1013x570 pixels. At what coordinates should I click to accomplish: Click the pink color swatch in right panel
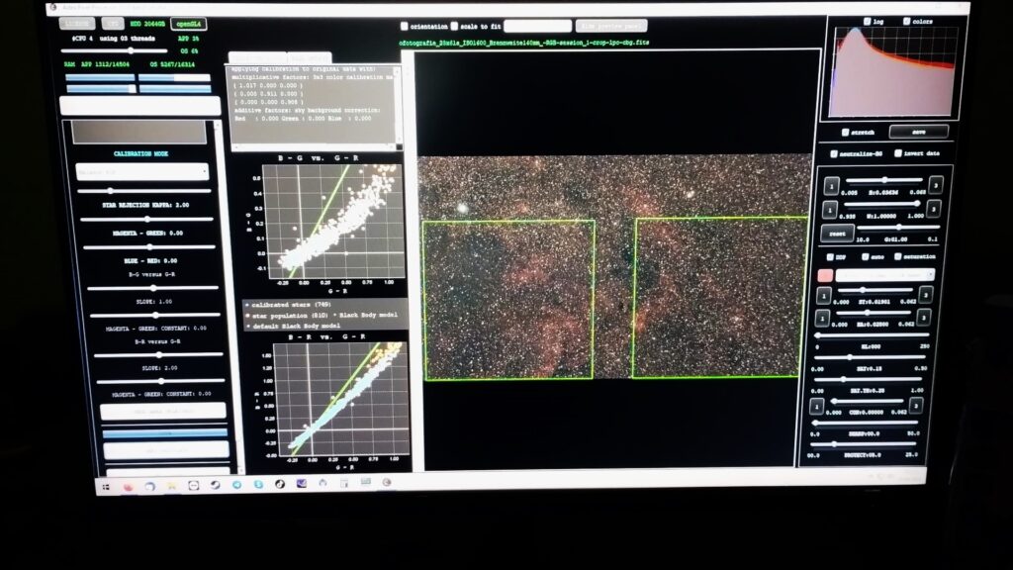(x=825, y=274)
